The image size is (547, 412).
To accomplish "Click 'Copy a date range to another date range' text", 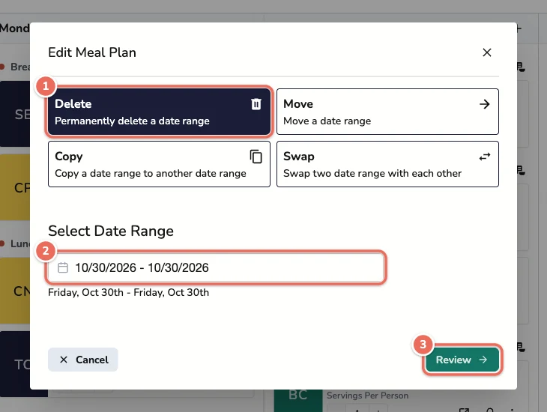I will pyautogui.click(x=151, y=173).
